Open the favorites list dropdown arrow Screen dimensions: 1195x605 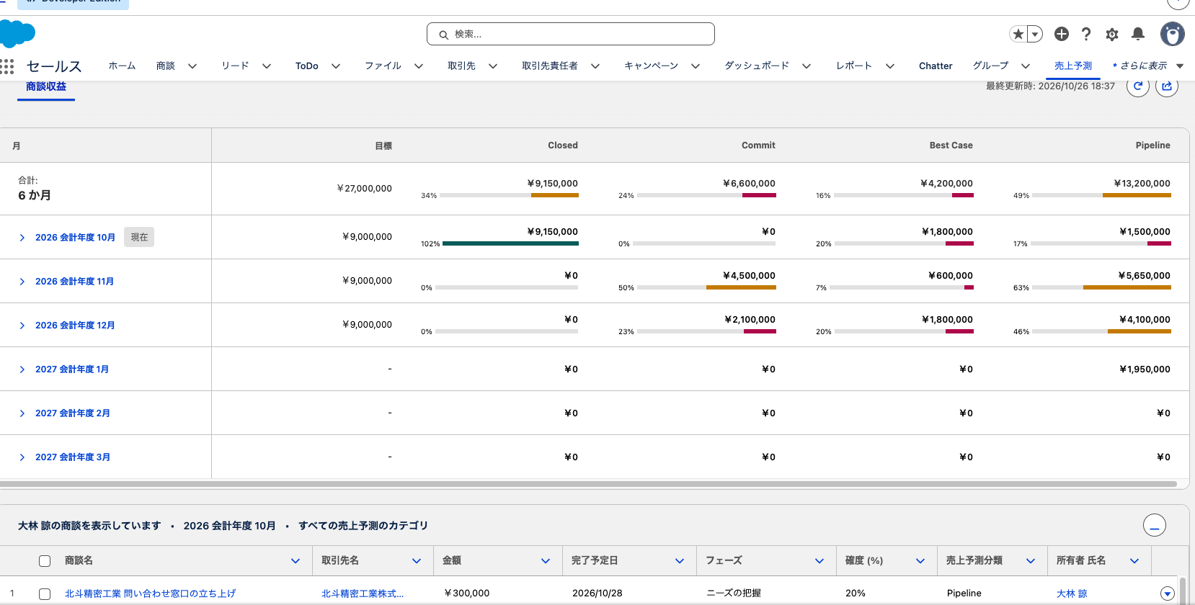tap(1035, 34)
